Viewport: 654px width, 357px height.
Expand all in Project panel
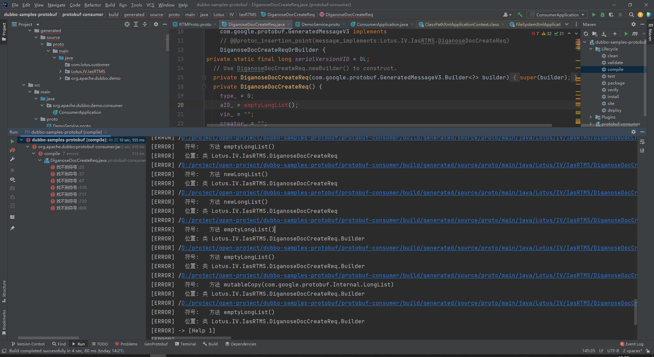pyautogui.click(x=136, y=24)
